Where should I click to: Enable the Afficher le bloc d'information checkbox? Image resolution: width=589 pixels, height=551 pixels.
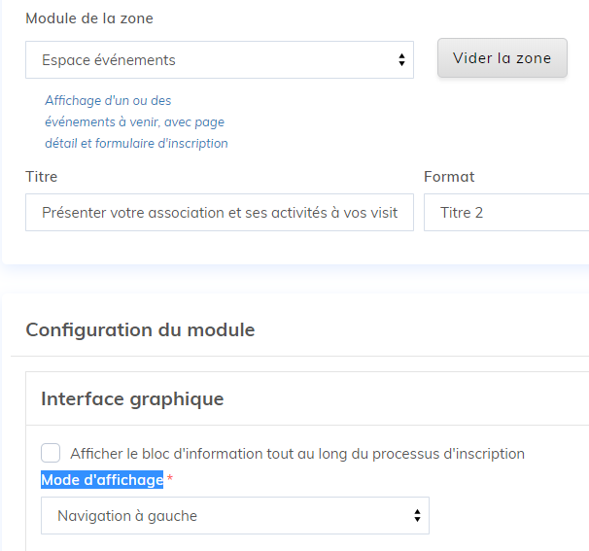pos(51,453)
